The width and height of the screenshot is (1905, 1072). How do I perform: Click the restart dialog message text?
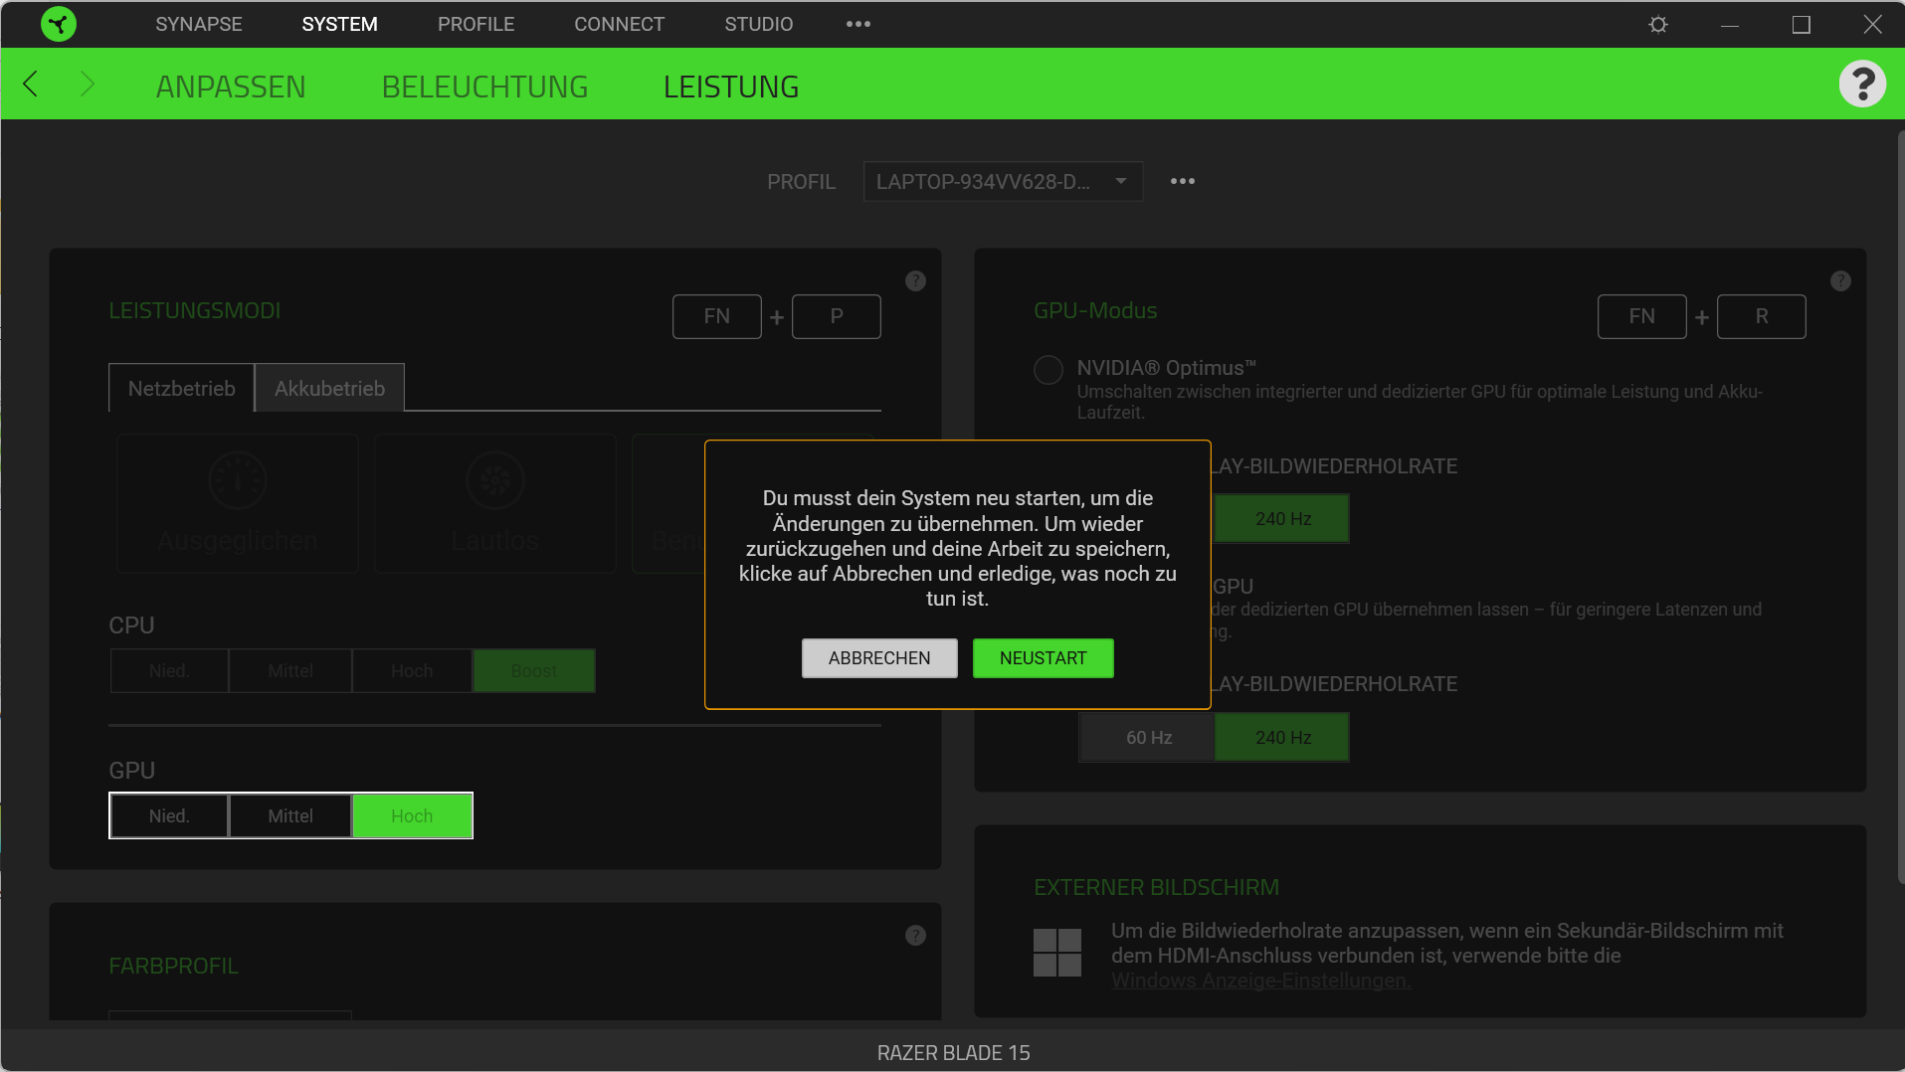pos(958,548)
